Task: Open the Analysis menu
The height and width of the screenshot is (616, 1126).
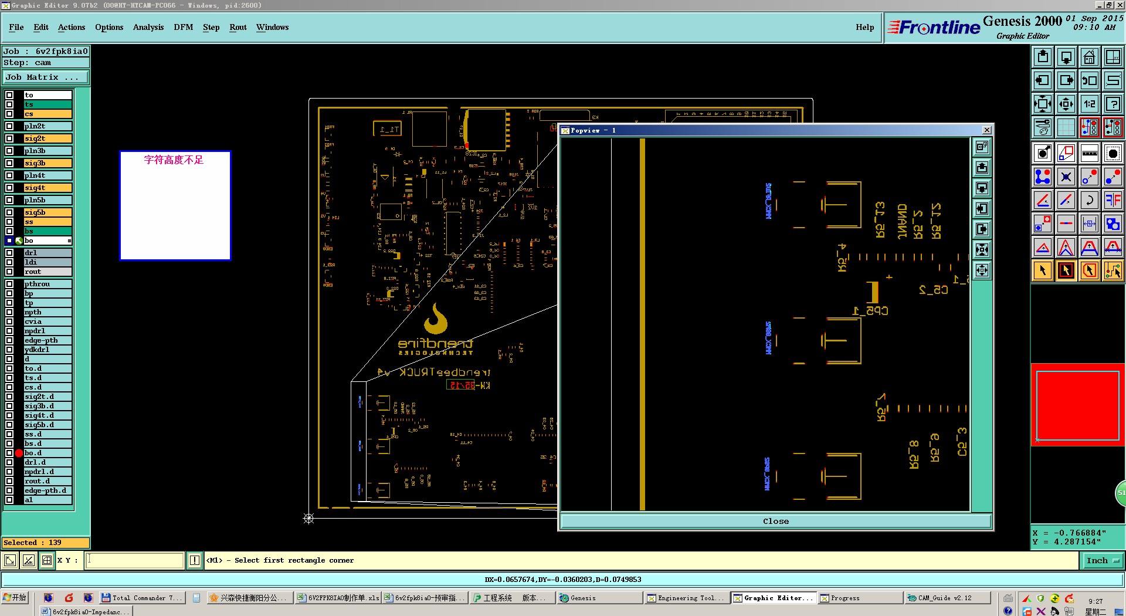Action: click(x=148, y=27)
